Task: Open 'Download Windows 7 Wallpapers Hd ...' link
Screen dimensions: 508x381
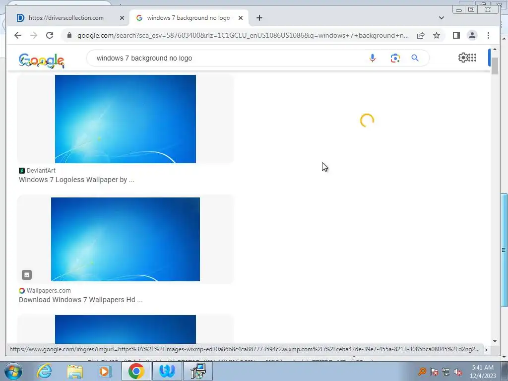Action: (81, 300)
